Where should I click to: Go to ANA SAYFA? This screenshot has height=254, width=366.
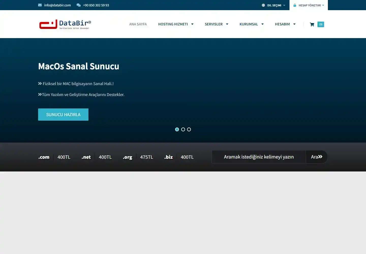138,24
